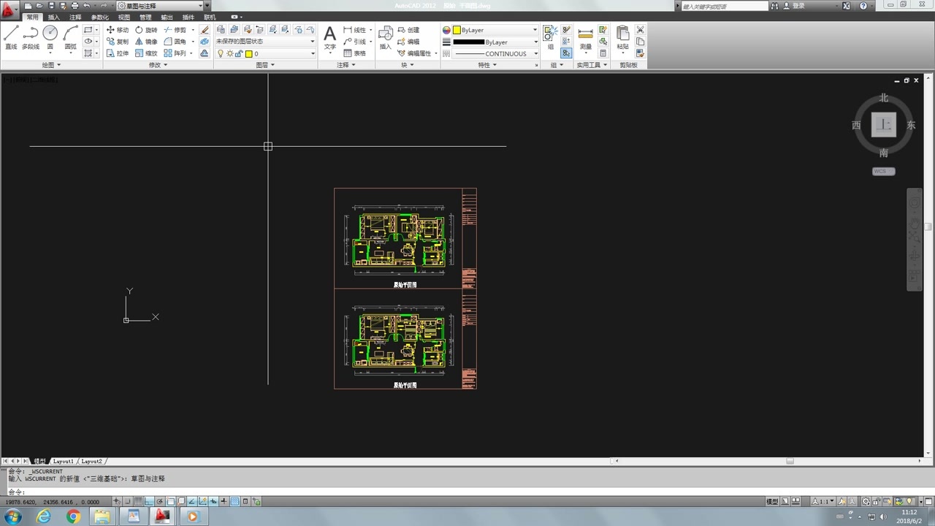This screenshot has height=526, width=935.
Task: Click the 插入 block icon
Action: [x=386, y=38]
